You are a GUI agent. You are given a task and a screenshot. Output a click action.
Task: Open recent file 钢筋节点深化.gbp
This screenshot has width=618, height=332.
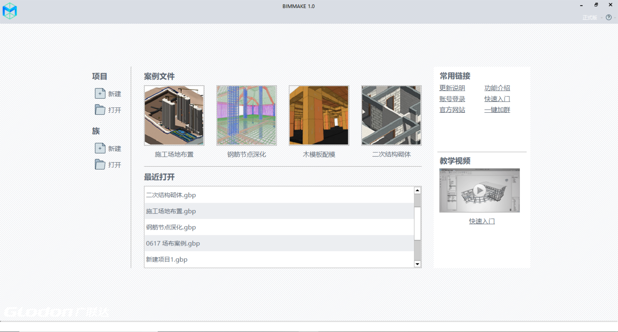point(279,227)
